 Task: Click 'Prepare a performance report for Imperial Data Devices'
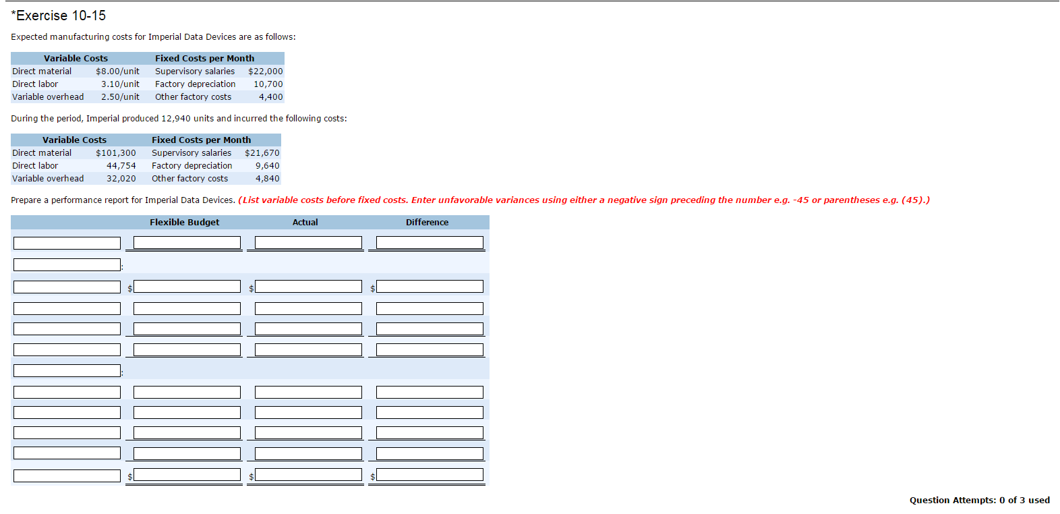(x=123, y=200)
